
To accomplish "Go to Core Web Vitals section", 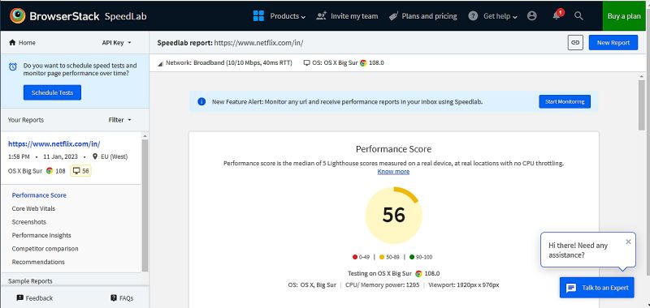I will pos(33,208).
